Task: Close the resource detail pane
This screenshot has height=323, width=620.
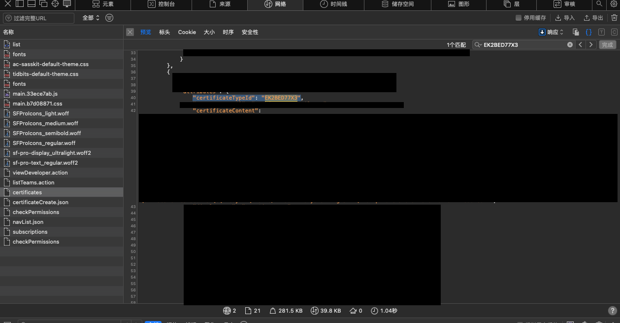Action: (130, 32)
